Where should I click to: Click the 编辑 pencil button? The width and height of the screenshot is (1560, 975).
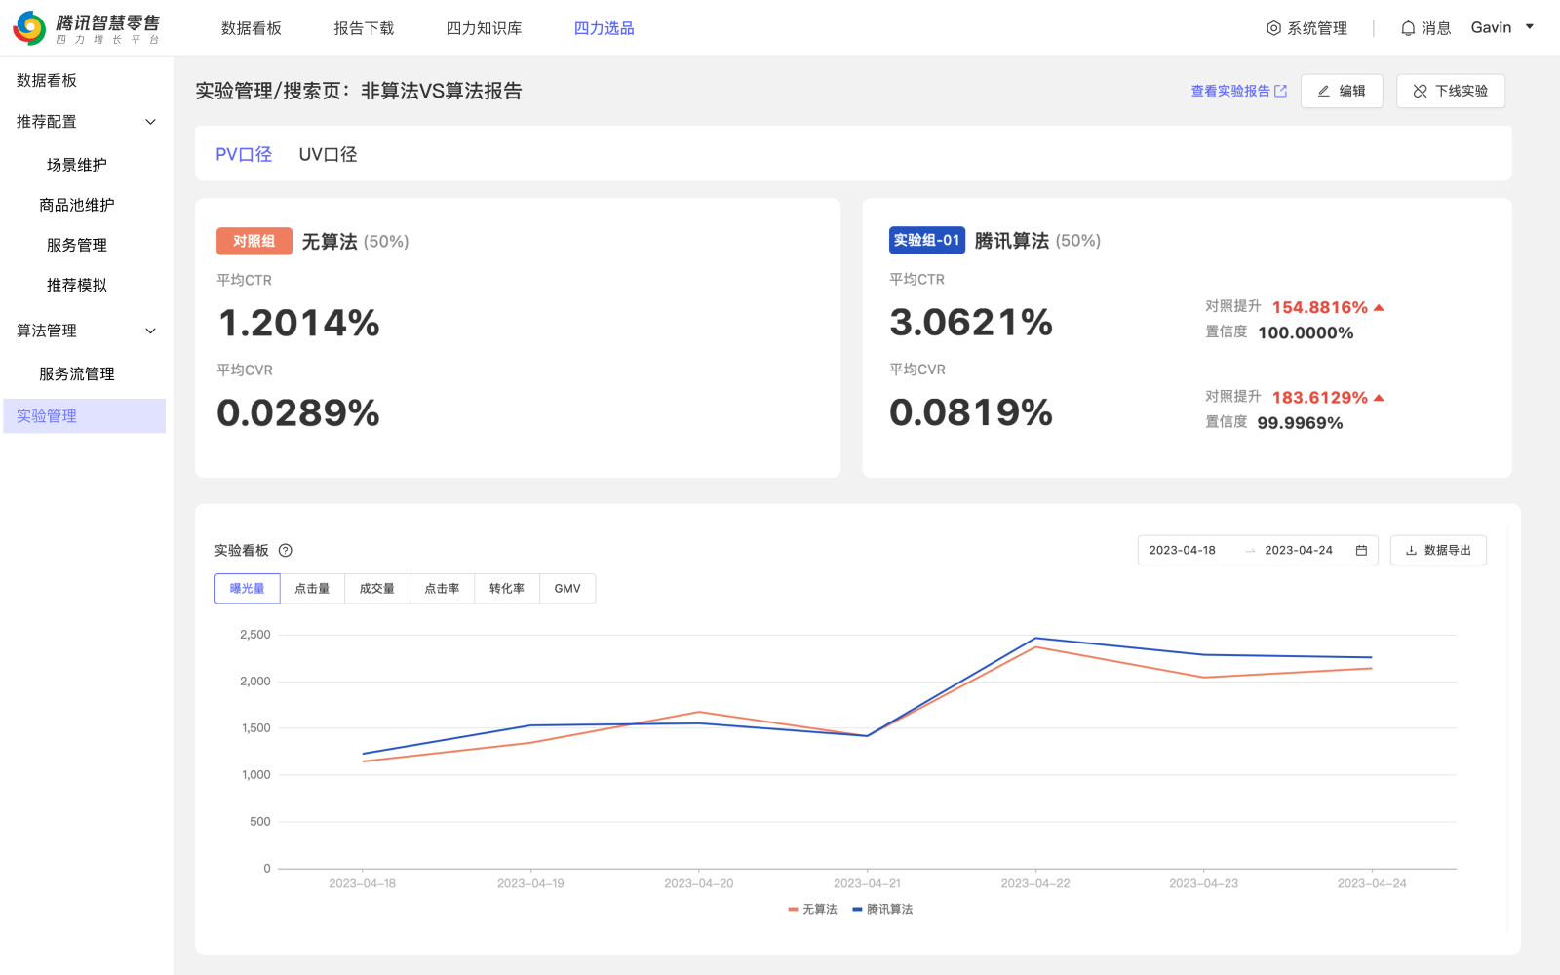[x=1342, y=91]
